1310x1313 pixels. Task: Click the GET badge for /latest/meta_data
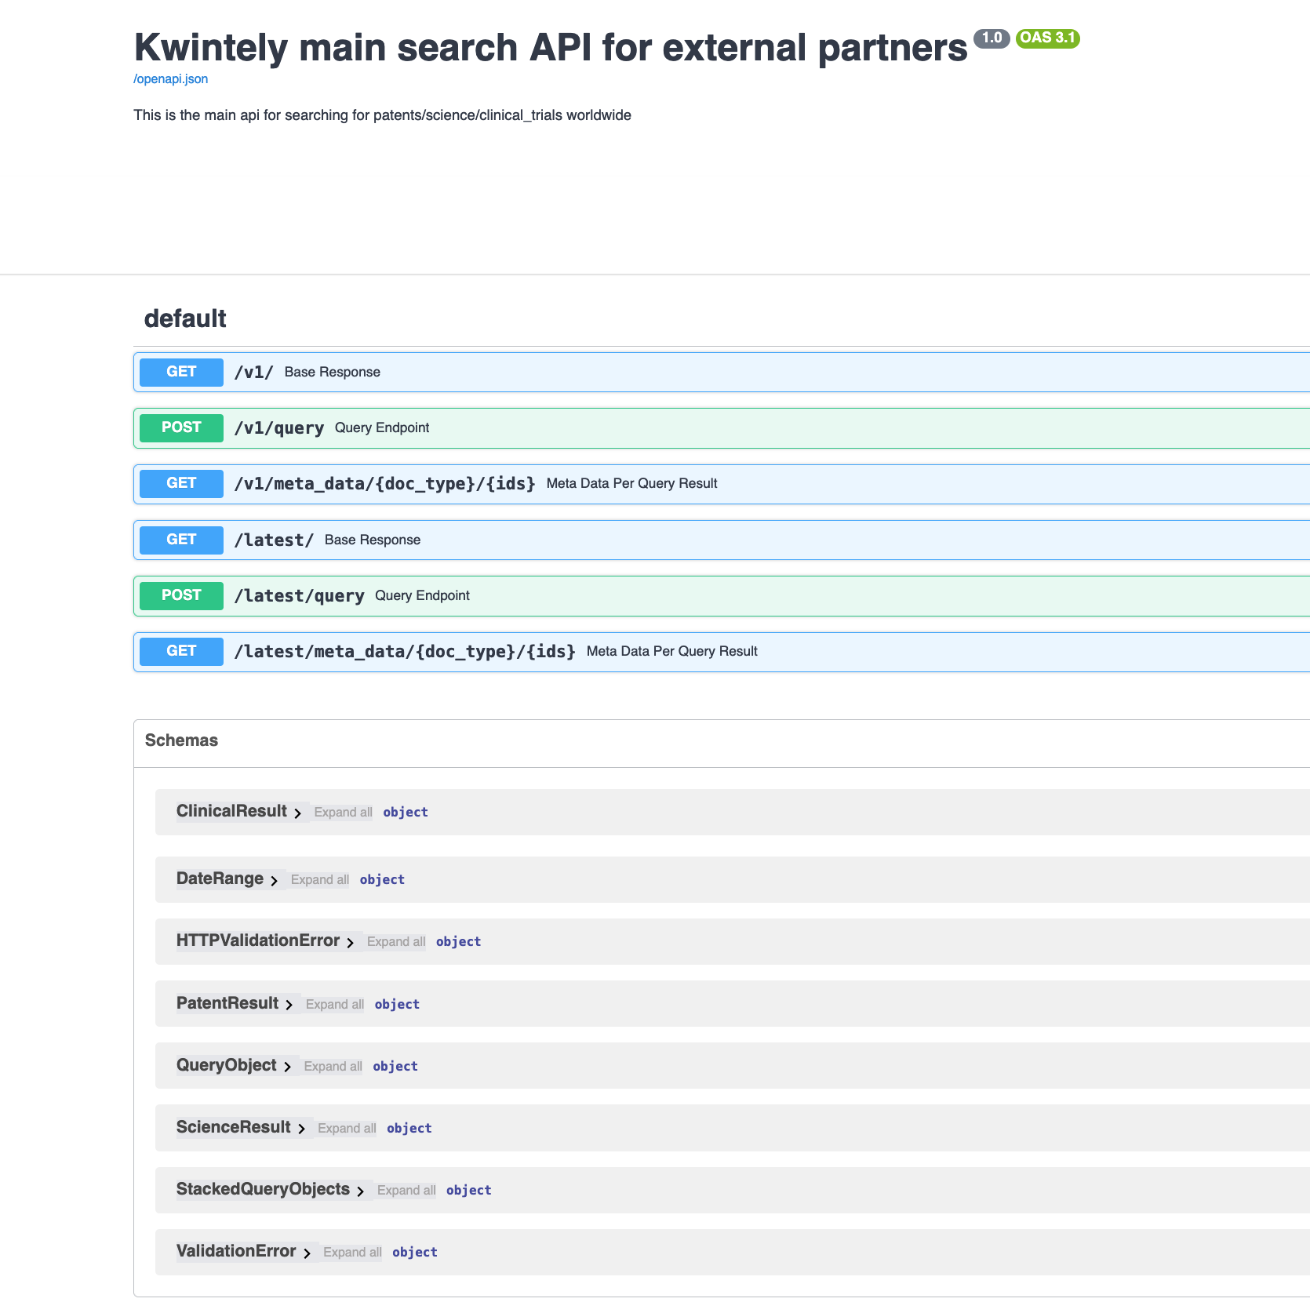tap(181, 651)
